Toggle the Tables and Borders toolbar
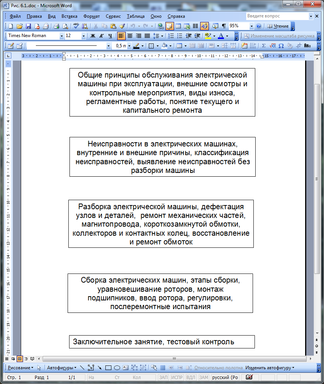Image resolution: width=324 pixels, height=384 pixels. (170, 26)
